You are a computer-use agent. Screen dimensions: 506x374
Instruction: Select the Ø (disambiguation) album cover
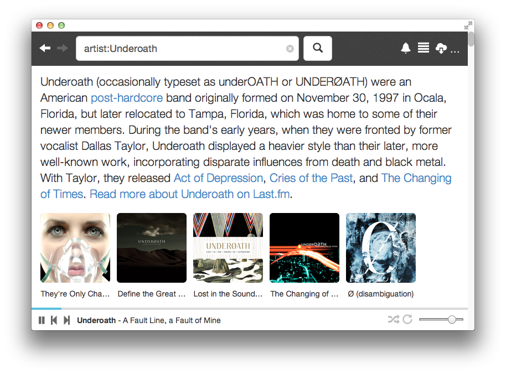[x=381, y=248]
